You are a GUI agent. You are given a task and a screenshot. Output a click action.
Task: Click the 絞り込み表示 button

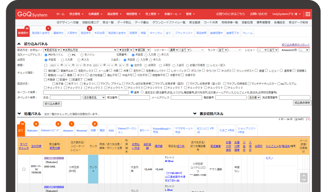pyautogui.click(x=52, y=104)
